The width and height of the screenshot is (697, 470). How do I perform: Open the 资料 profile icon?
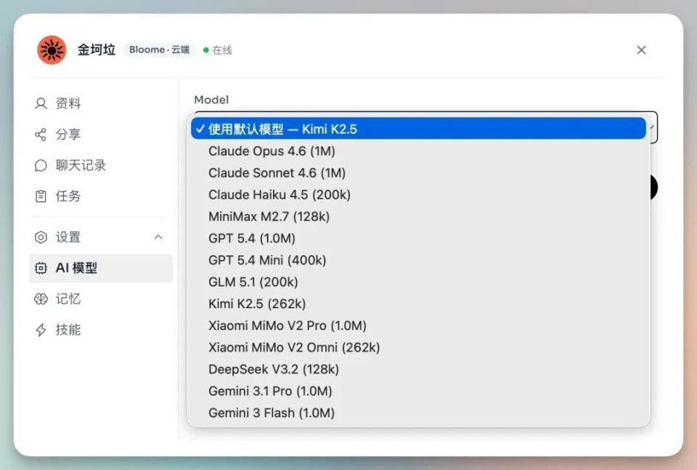[41, 104]
